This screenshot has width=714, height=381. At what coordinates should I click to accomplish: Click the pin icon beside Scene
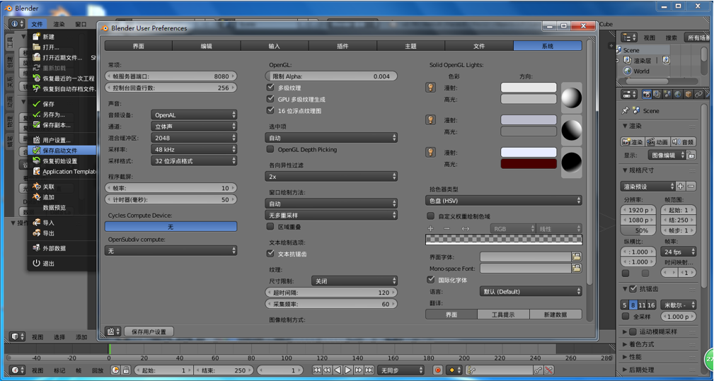click(x=626, y=110)
